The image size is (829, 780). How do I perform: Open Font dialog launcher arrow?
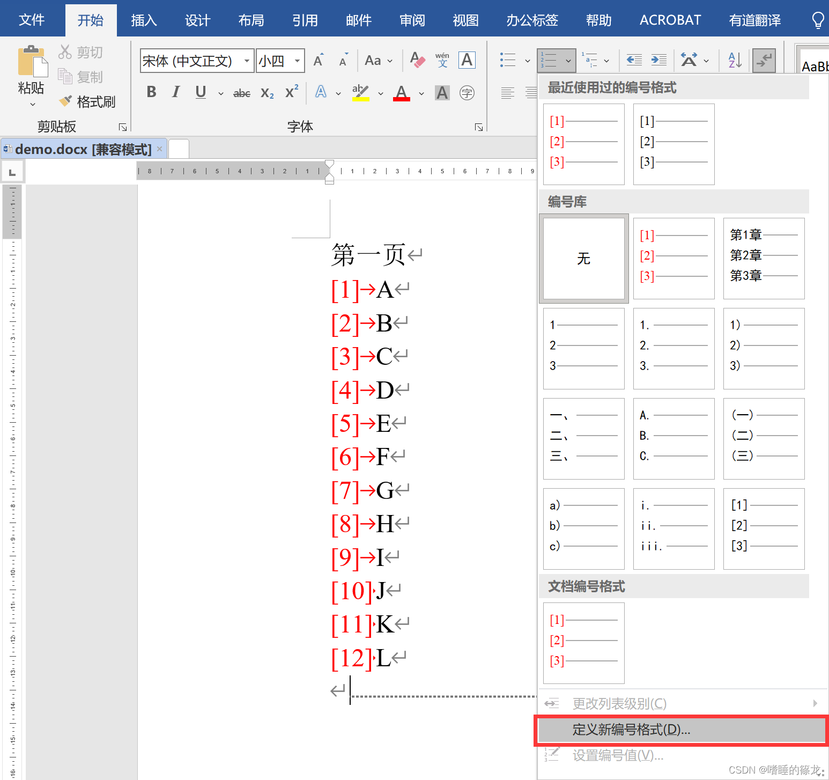[x=479, y=127]
